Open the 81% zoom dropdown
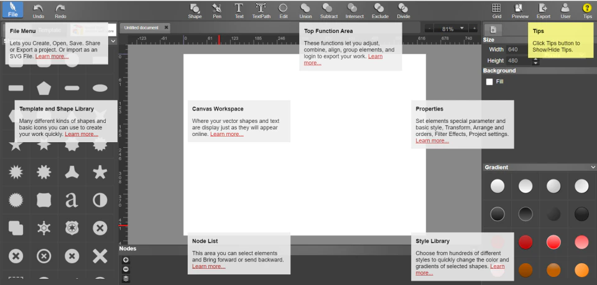This screenshot has width=597, height=285. (462, 29)
